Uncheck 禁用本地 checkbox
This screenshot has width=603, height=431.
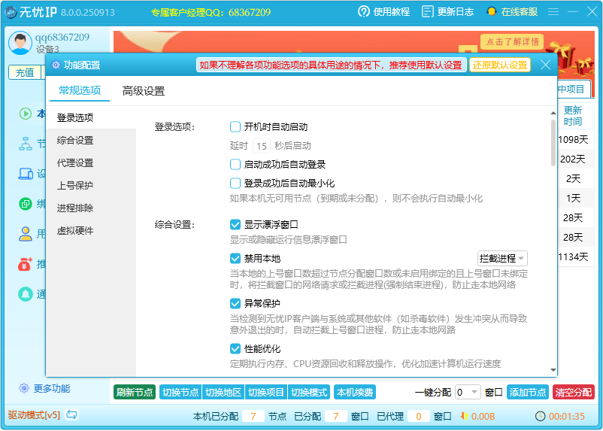click(x=235, y=258)
